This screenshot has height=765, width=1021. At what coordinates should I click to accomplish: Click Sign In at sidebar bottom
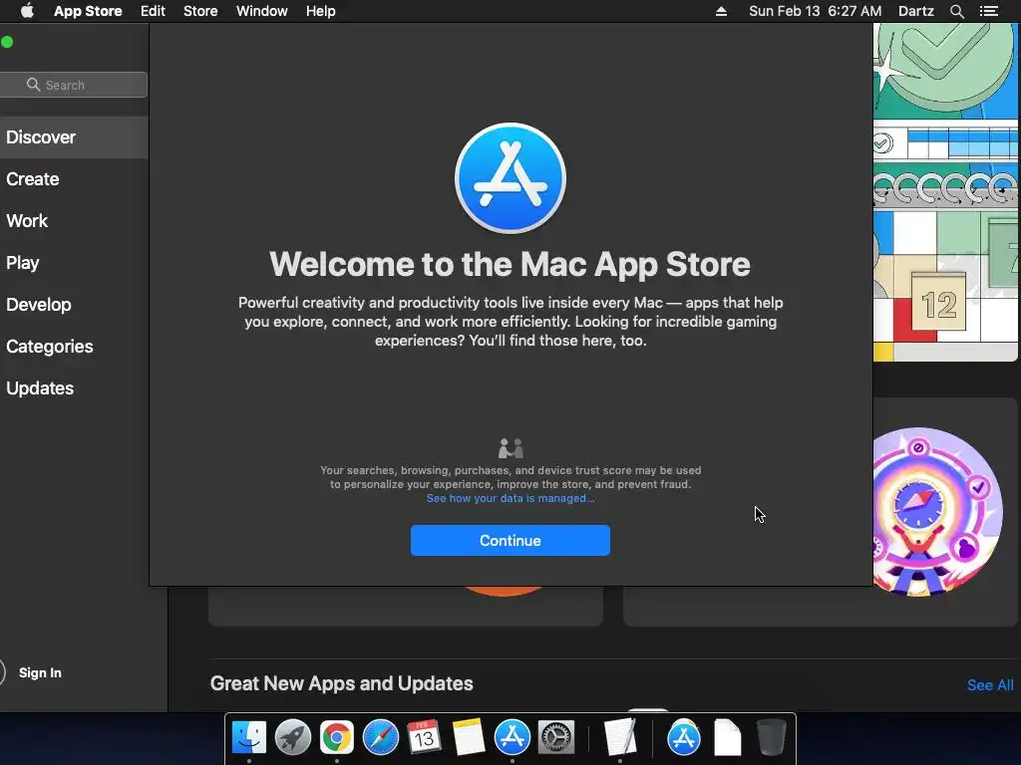[40, 672]
